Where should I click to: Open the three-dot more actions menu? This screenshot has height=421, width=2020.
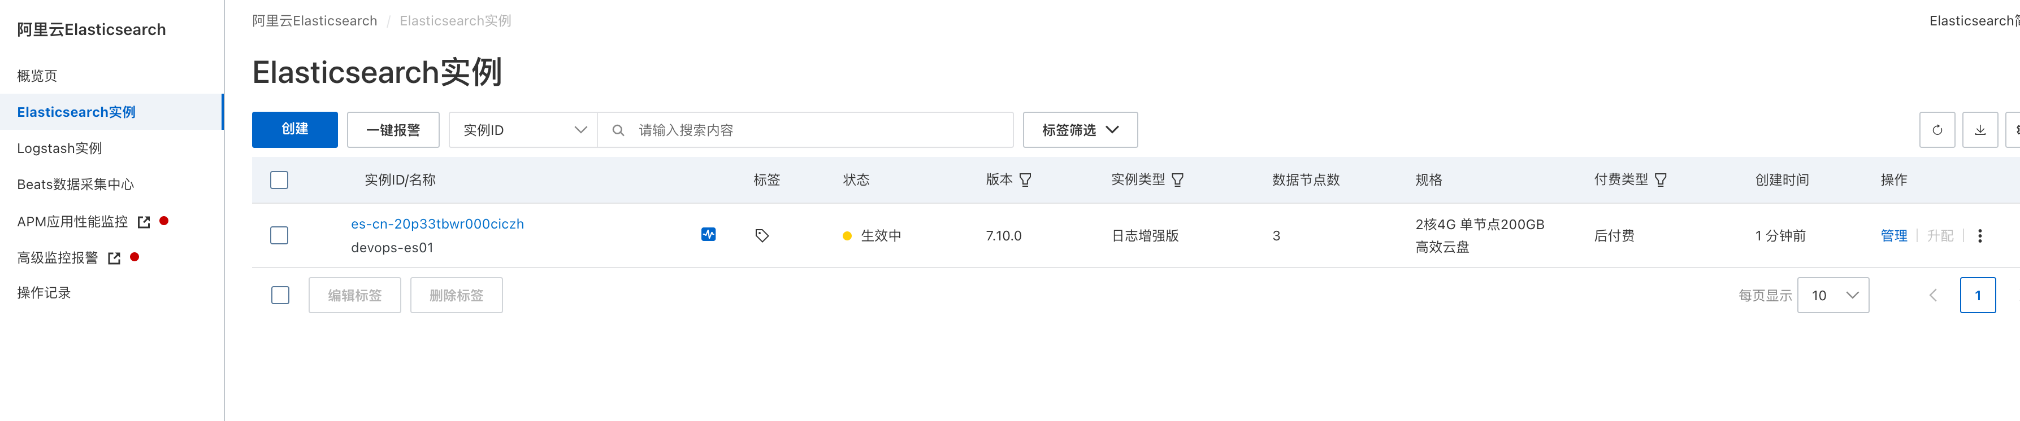[x=1979, y=235]
